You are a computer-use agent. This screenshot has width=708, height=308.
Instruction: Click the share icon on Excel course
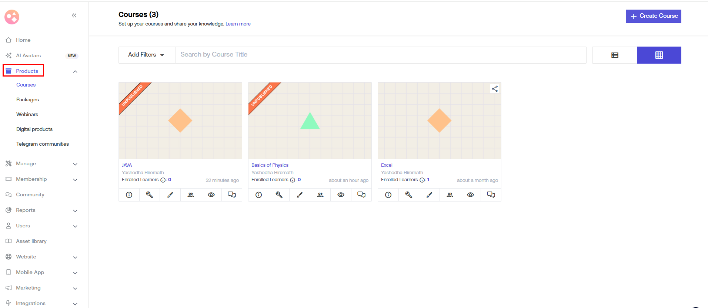click(x=495, y=89)
